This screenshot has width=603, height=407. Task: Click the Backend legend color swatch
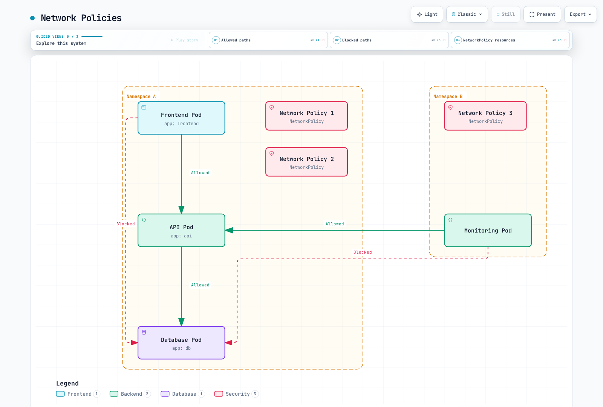114,394
